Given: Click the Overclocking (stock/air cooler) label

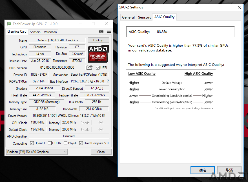Looking at the screenshot, I should click(172, 96).
